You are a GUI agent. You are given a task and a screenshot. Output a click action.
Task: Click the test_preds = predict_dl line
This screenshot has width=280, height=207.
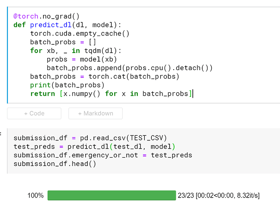pyautogui.click(x=94, y=147)
